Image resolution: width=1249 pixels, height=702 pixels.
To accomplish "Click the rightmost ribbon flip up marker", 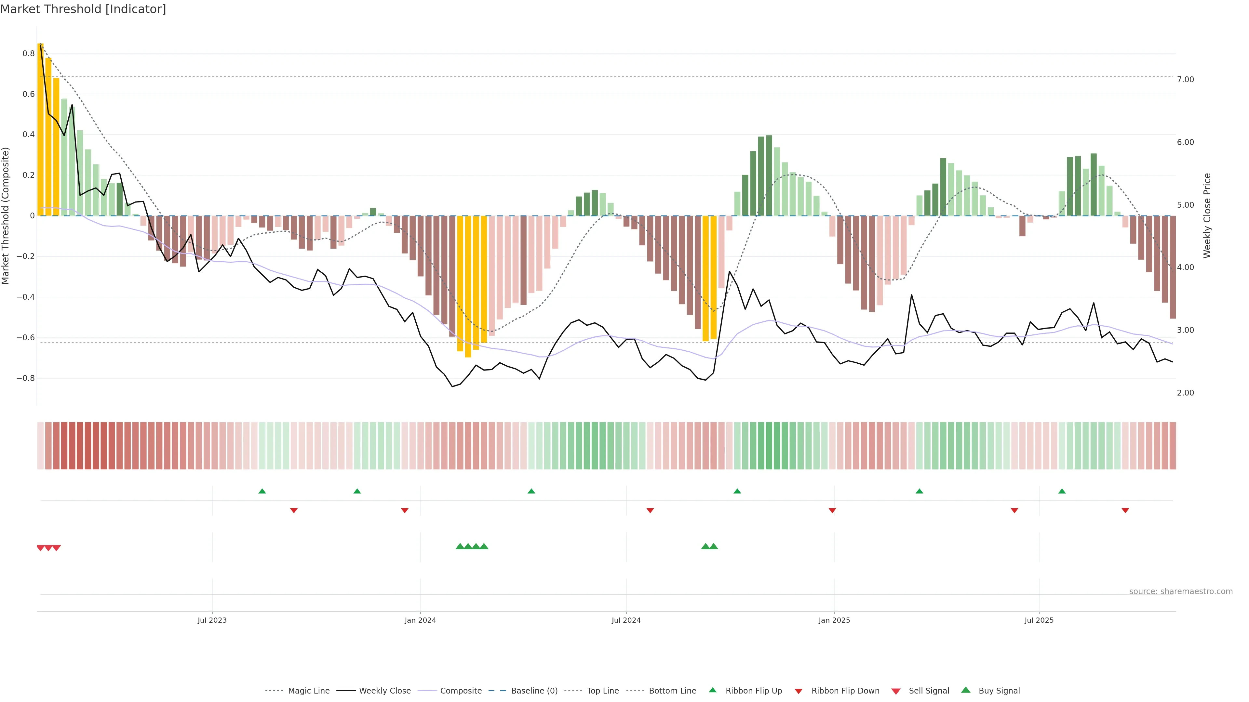I will [1062, 491].
